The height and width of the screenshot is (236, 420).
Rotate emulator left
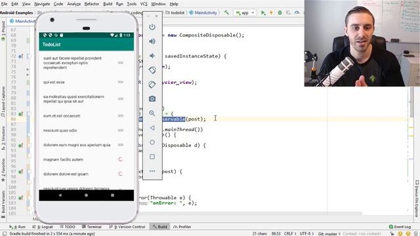152,70
